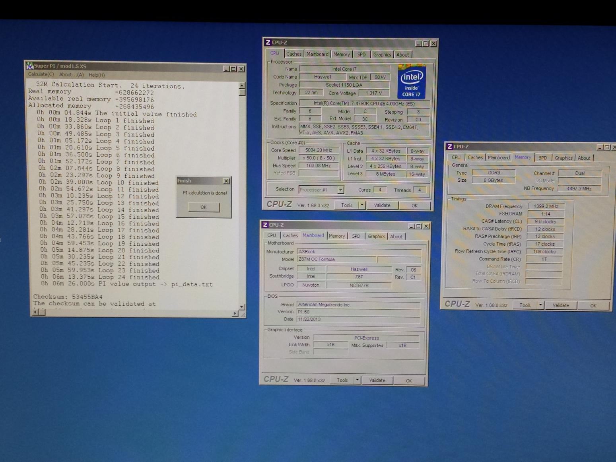Select the CPU tab in the Mainboard CPU-Z window

[272, 236]
